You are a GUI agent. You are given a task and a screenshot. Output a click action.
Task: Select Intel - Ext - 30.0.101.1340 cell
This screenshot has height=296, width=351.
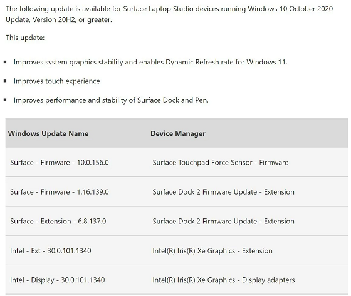[x=51, y=251]
